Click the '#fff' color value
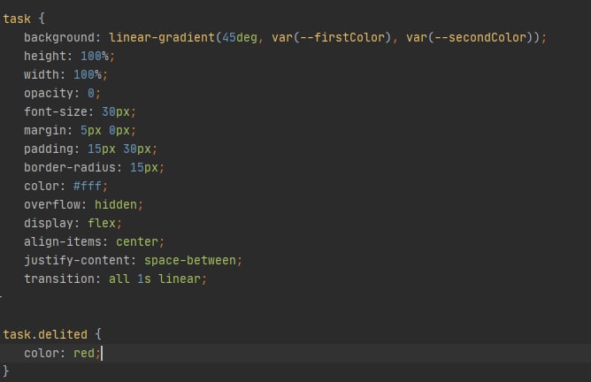 [88, 186]
